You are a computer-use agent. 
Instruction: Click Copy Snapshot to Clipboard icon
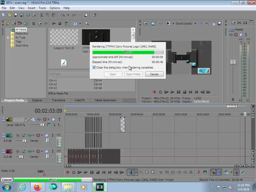pos(213,23)
